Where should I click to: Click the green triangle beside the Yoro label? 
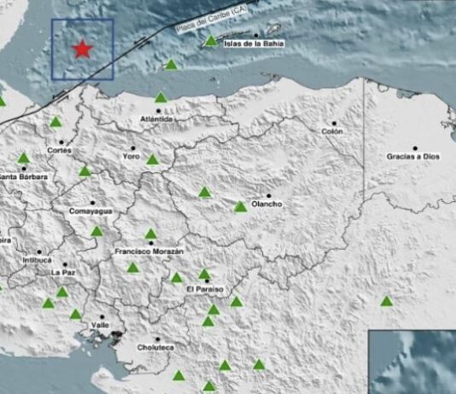(x=152, y=159)
